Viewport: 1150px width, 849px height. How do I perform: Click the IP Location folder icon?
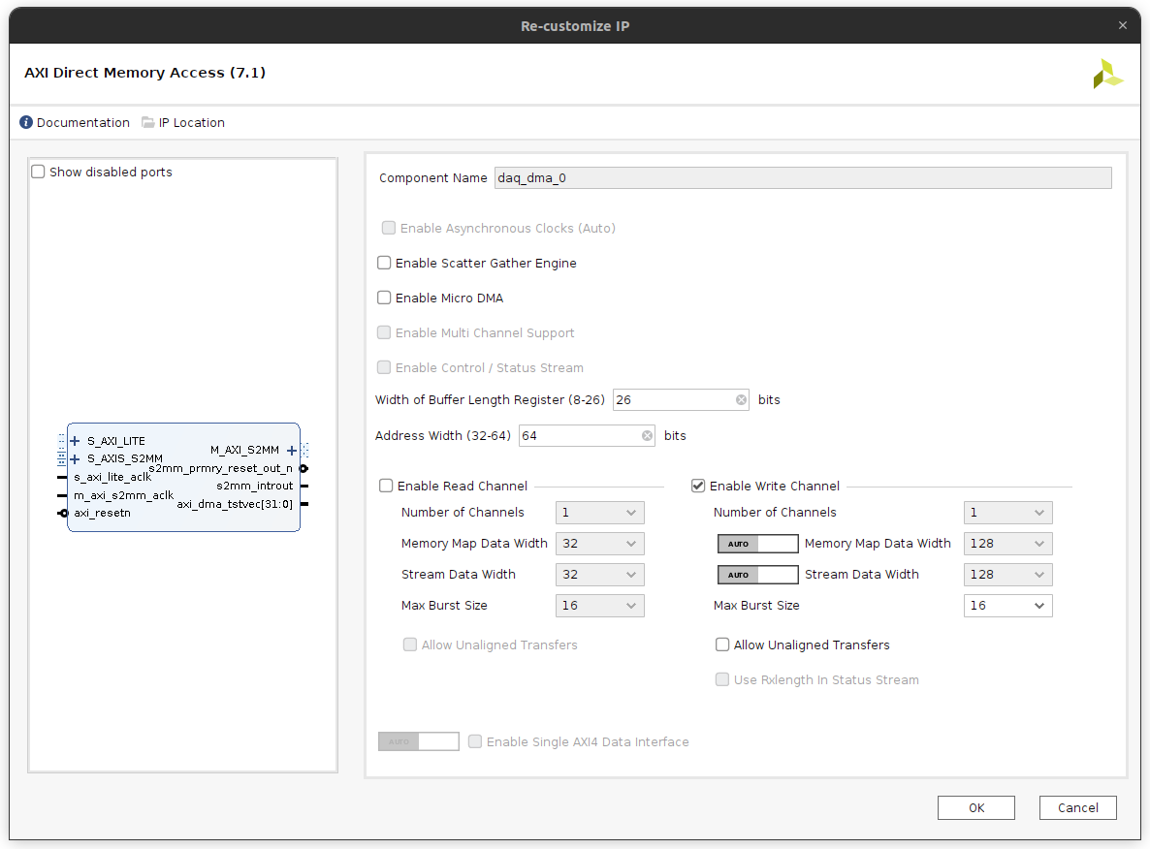coord(146,122)
